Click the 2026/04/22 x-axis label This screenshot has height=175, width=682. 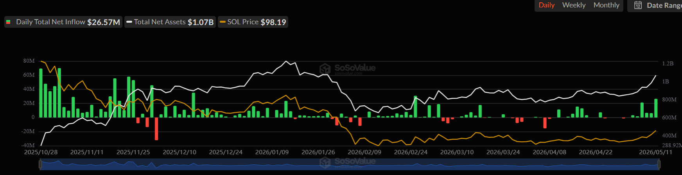[x=596, y=152]
